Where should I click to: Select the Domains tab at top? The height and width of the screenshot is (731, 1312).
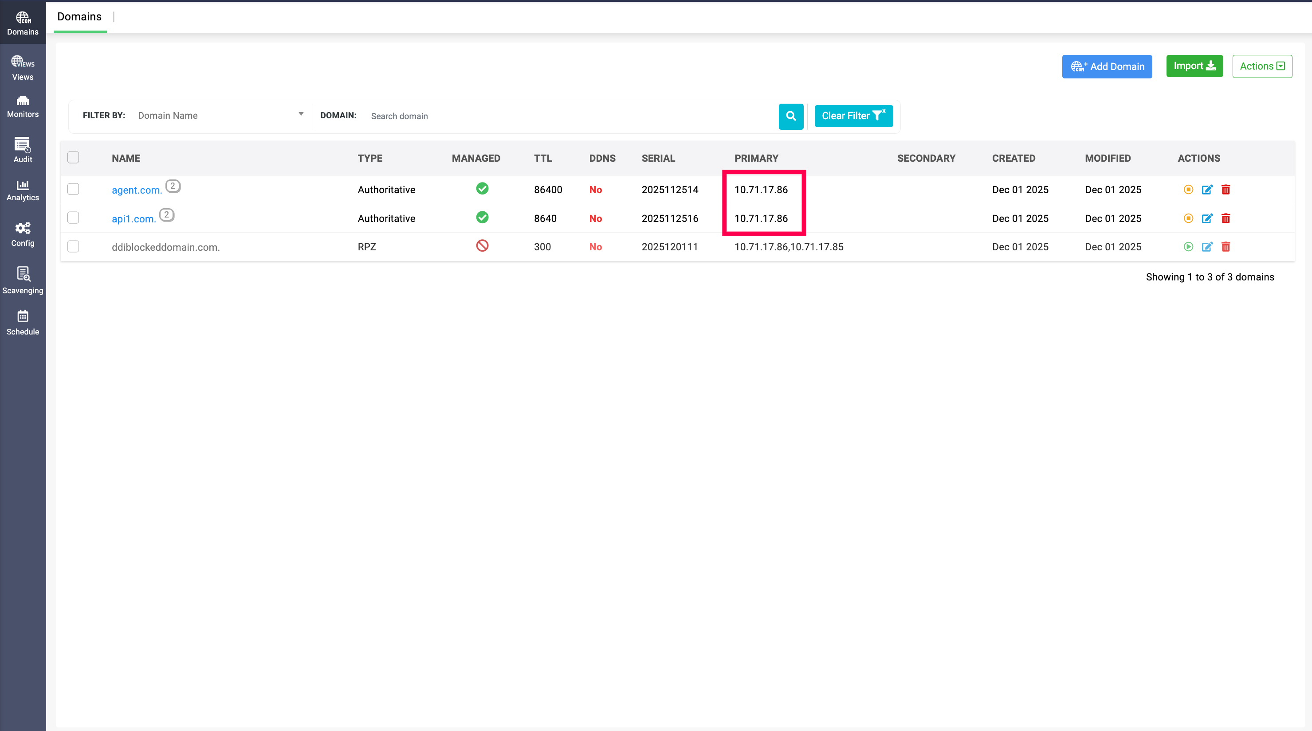79,17
